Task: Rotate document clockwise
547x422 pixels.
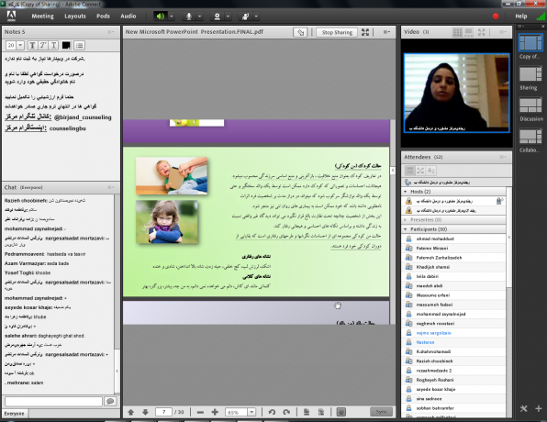Action: pos(286,412)
